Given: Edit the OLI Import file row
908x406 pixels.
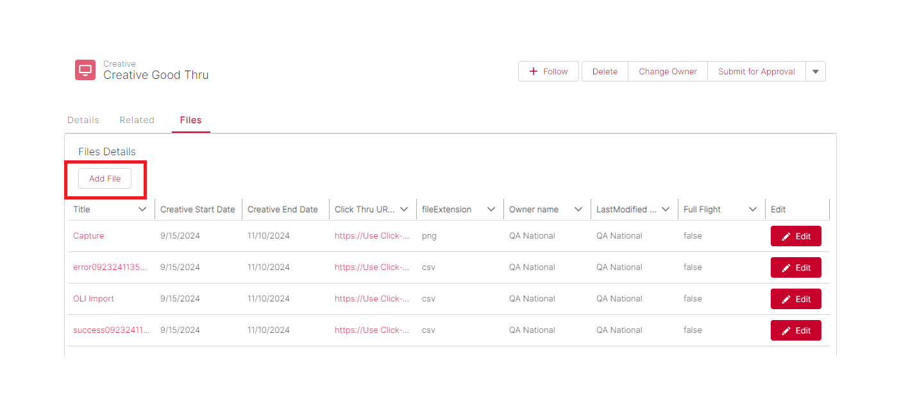Looking at the screenshot, I should (796, 299).
